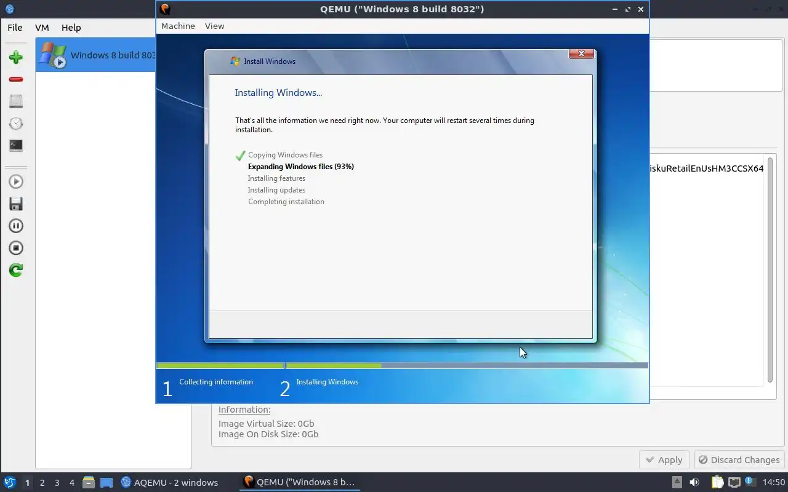Screen dimensions: 788x492
Task: Click the 'iskuRetailEnUsHM3CCSX64' text in AQEMU
Action: point(707,169)
